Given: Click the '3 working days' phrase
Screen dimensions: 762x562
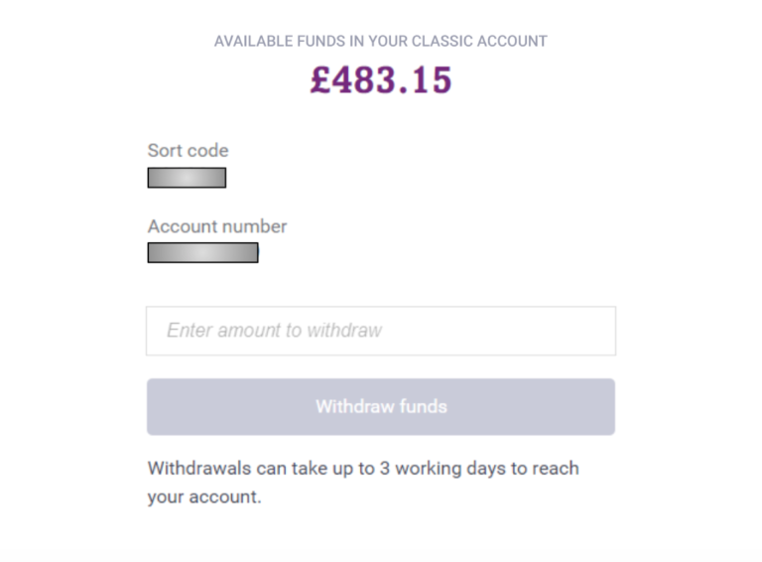Looking at the screenshot, I should click(421, 469).
